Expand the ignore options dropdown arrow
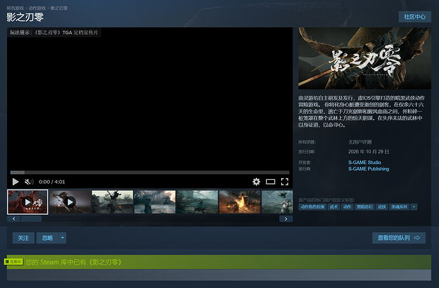This screenshot has width=439, height=288. (62, 238)
